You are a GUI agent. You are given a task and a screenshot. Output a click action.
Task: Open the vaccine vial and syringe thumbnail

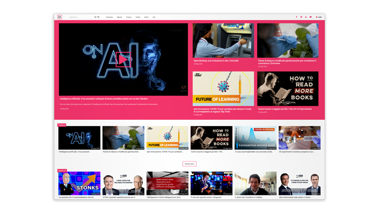299,138
